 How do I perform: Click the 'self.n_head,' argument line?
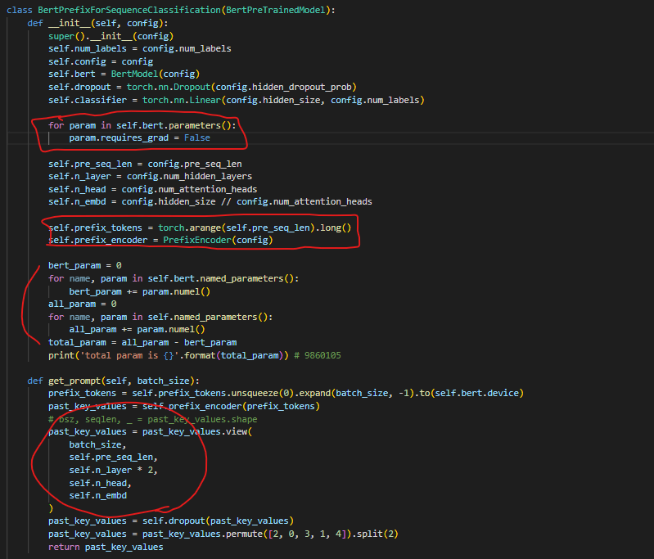[x=101, y=483]
